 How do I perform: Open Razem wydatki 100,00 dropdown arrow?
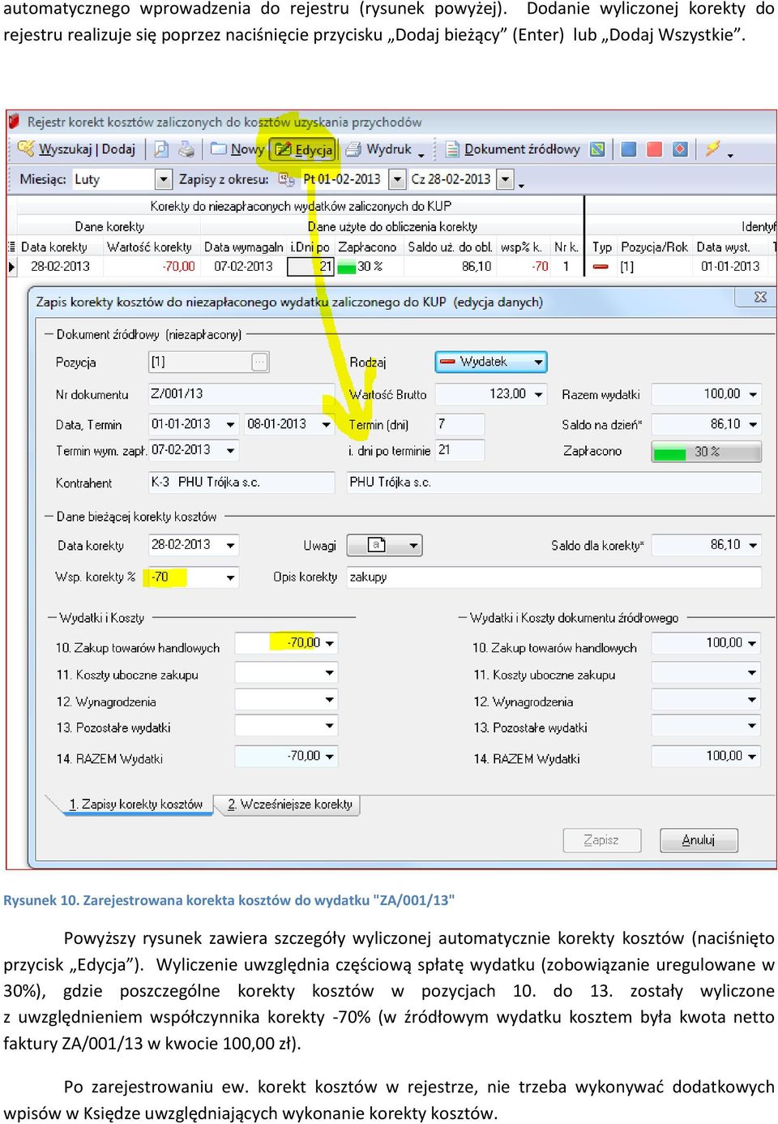point(753,394)
